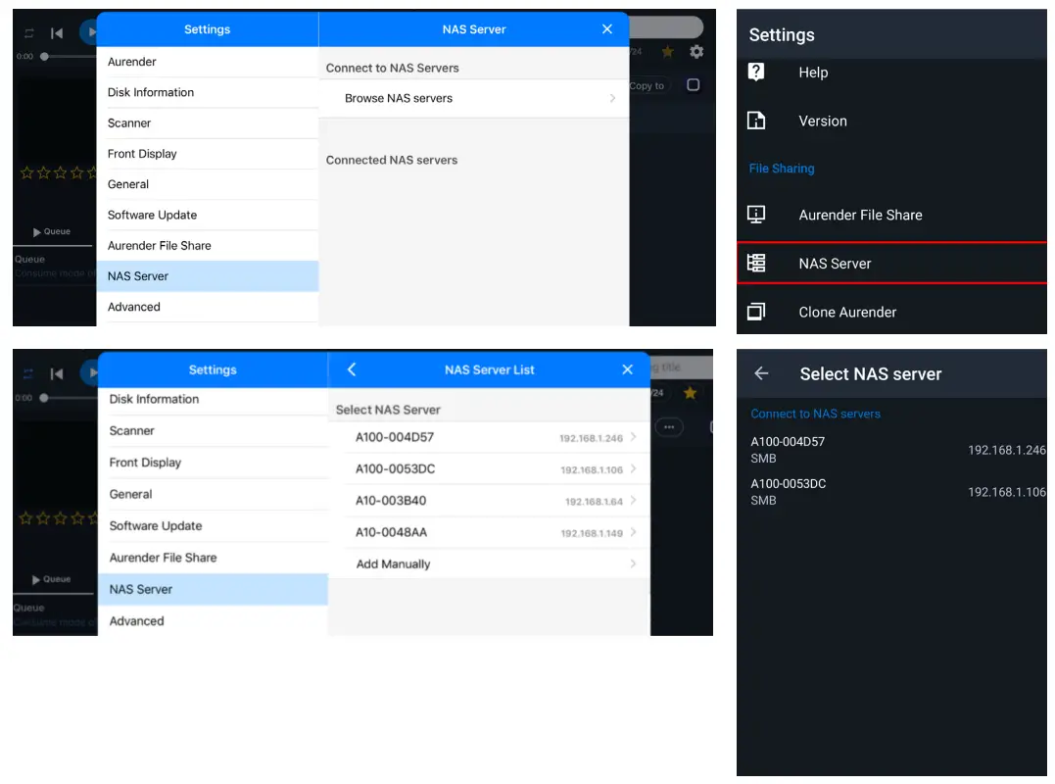
Task: Select highlighted NAS Server in NAS Server List menu
Action: tap(213, 589)
